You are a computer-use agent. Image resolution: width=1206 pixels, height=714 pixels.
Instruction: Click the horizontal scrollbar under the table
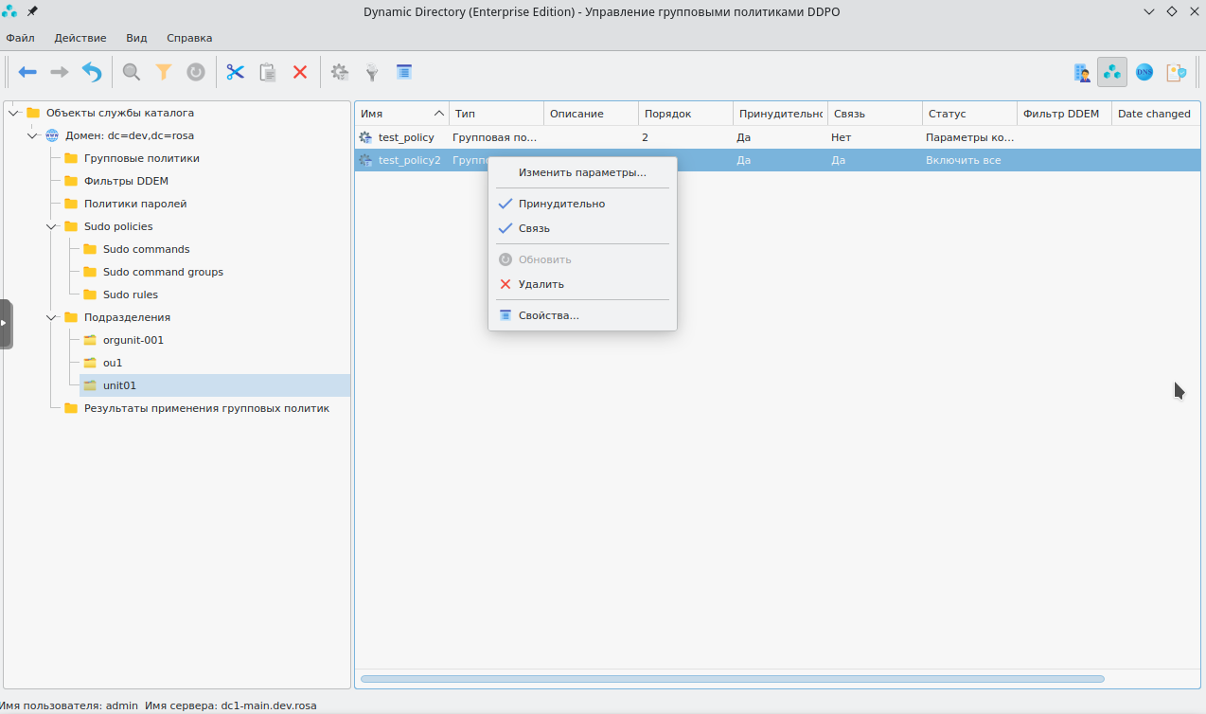(x=732, y=679)
